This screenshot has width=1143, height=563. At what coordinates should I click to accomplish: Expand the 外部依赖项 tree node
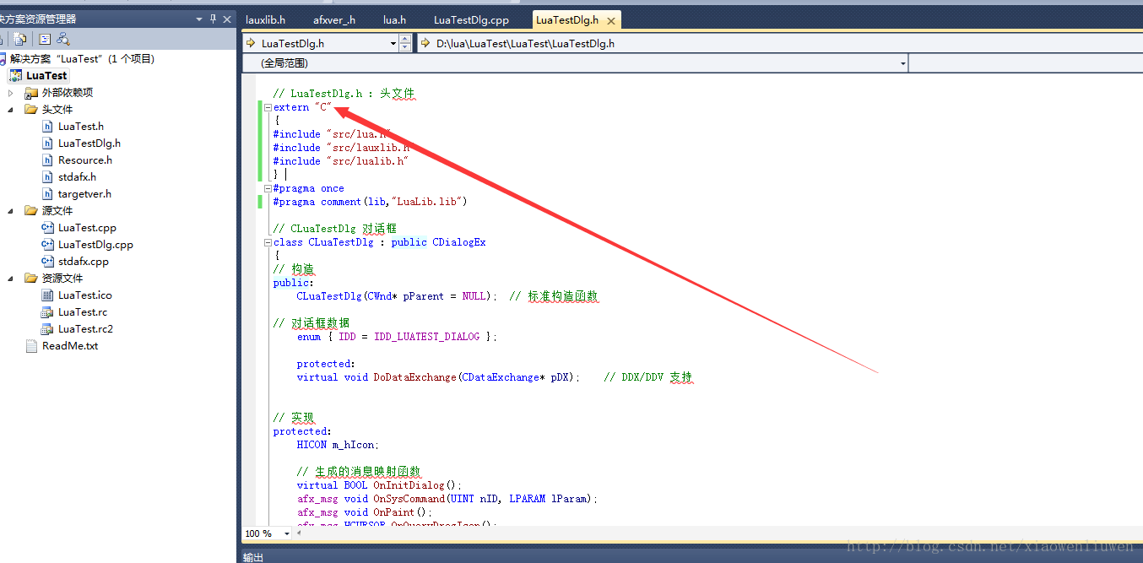[x=11, y=92]
